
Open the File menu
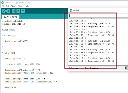pyautogui.click(x=3, y=6)
